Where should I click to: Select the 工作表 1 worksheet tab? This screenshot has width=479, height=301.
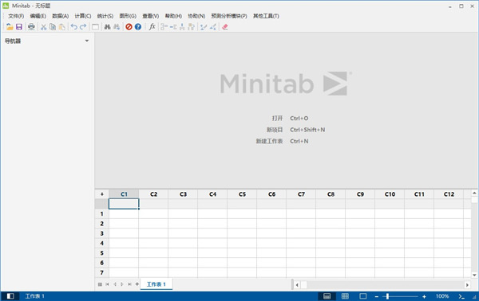point(156,284)
